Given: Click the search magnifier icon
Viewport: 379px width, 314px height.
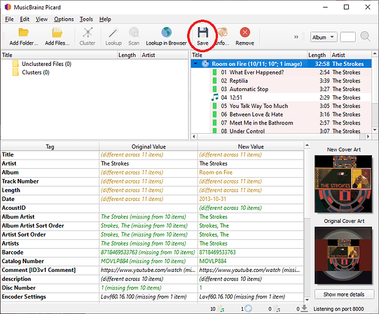Looking at the screenshot, I should 365,37.
